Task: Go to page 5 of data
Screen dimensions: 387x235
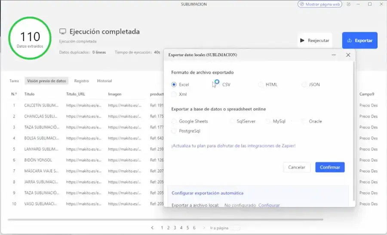Action: [x=187, y=228]
